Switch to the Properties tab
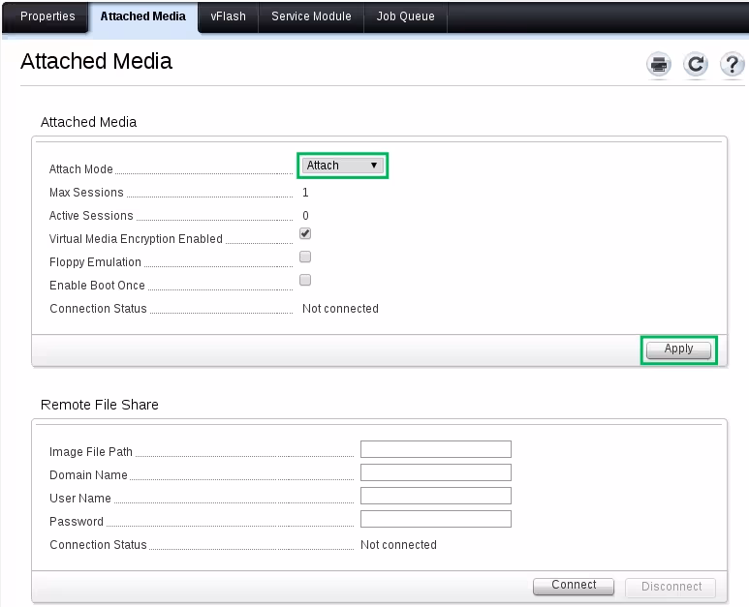 47,16
